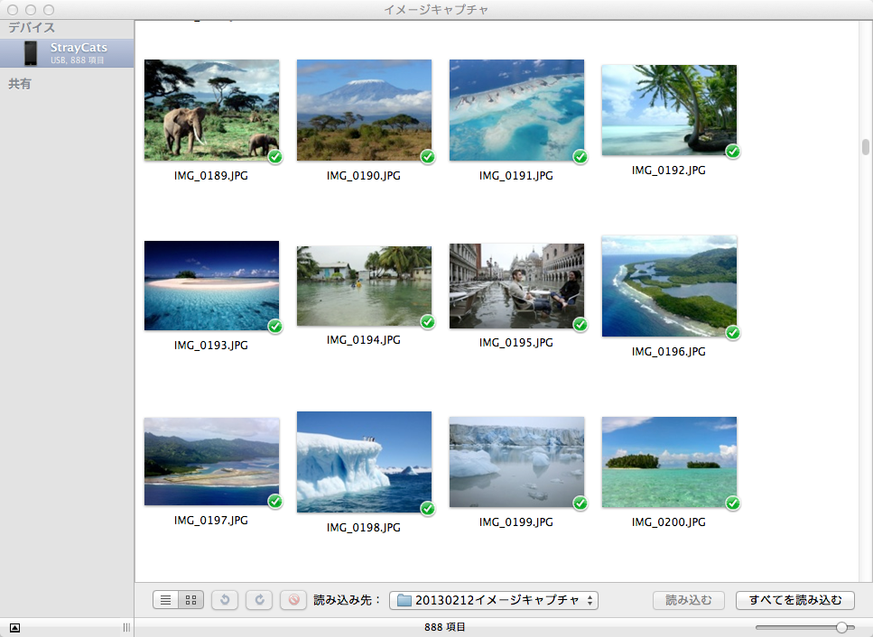Select flooded Venice cafe photo IMG_0195.JPG

coord(516,286)
